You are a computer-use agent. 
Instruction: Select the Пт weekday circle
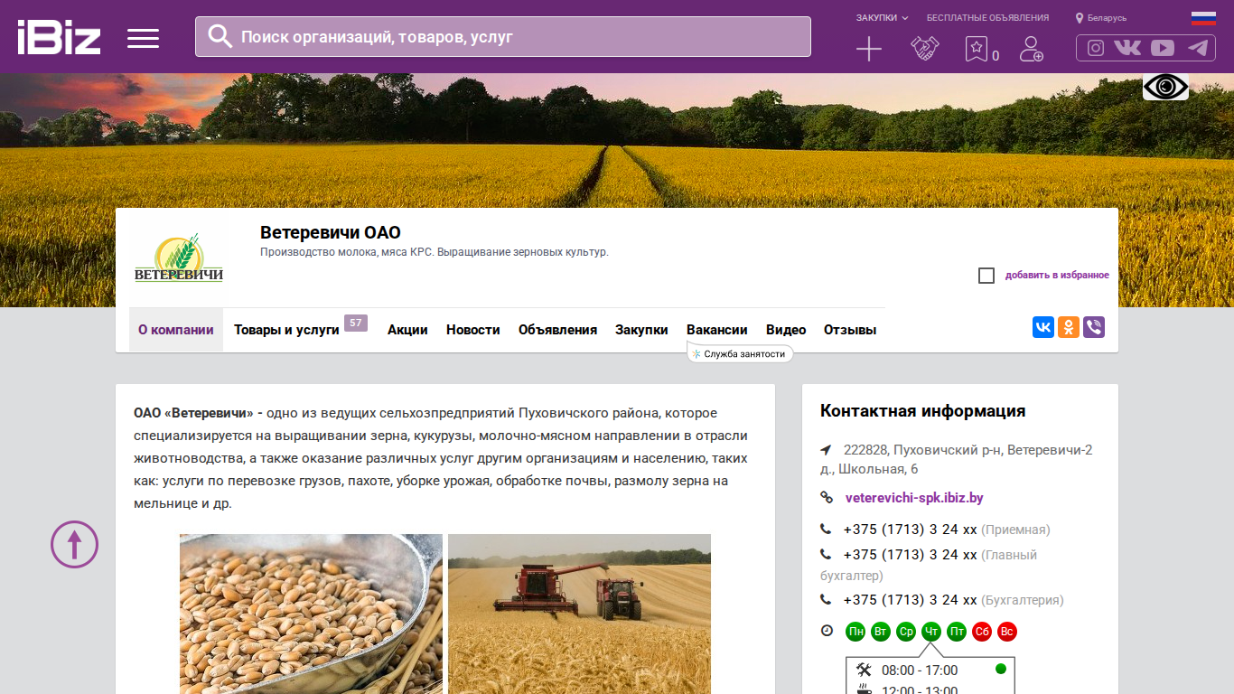[957, 632]
